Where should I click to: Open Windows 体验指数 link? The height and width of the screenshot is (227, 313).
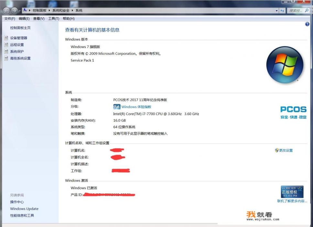coord(136,107)
